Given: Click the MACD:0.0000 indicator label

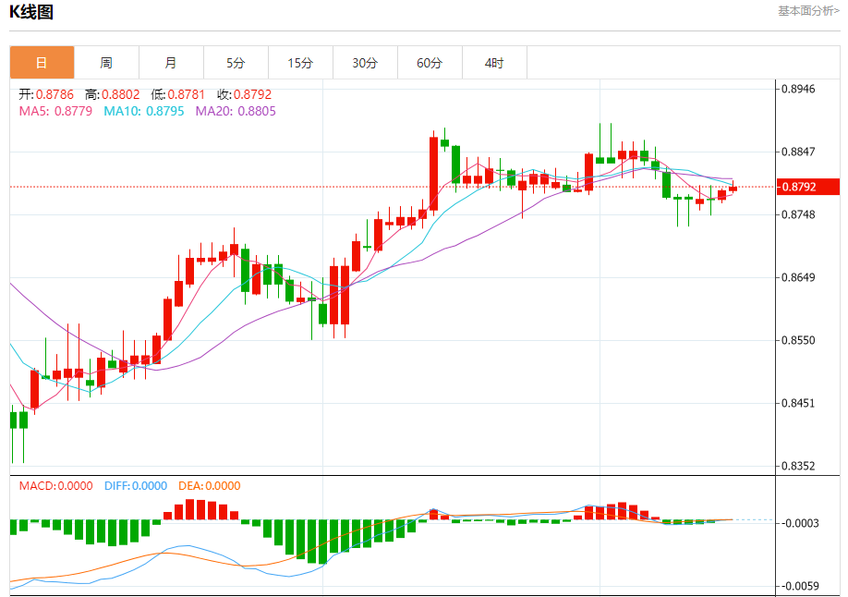Looking at the screenshot, I should (x=55, y=486).
